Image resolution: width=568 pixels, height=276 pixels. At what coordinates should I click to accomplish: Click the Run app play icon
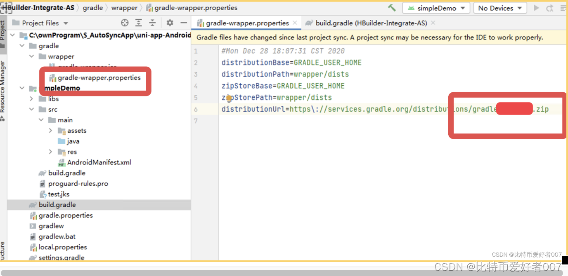535,7
